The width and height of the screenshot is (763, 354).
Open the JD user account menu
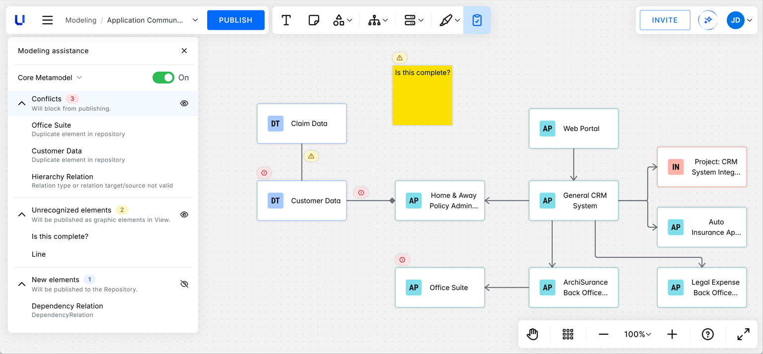tap(739, 20)
